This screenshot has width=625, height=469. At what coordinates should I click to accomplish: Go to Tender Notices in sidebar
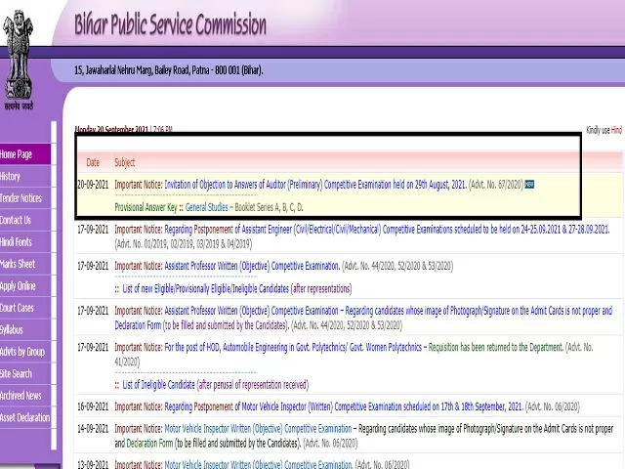point(21,198)
